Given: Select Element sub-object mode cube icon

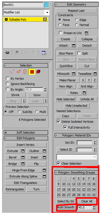Looking at the screenshot, I should tap(39, 72).
